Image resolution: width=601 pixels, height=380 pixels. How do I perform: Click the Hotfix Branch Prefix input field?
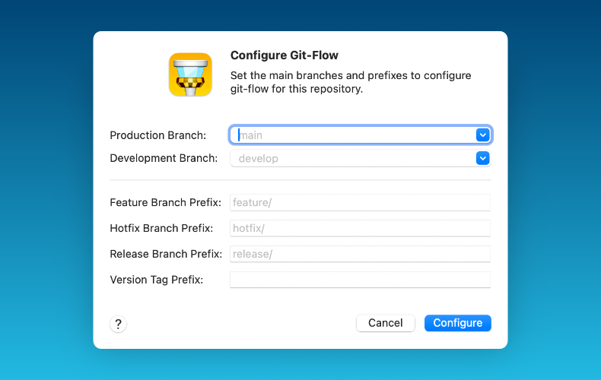(x=360, y=228)
